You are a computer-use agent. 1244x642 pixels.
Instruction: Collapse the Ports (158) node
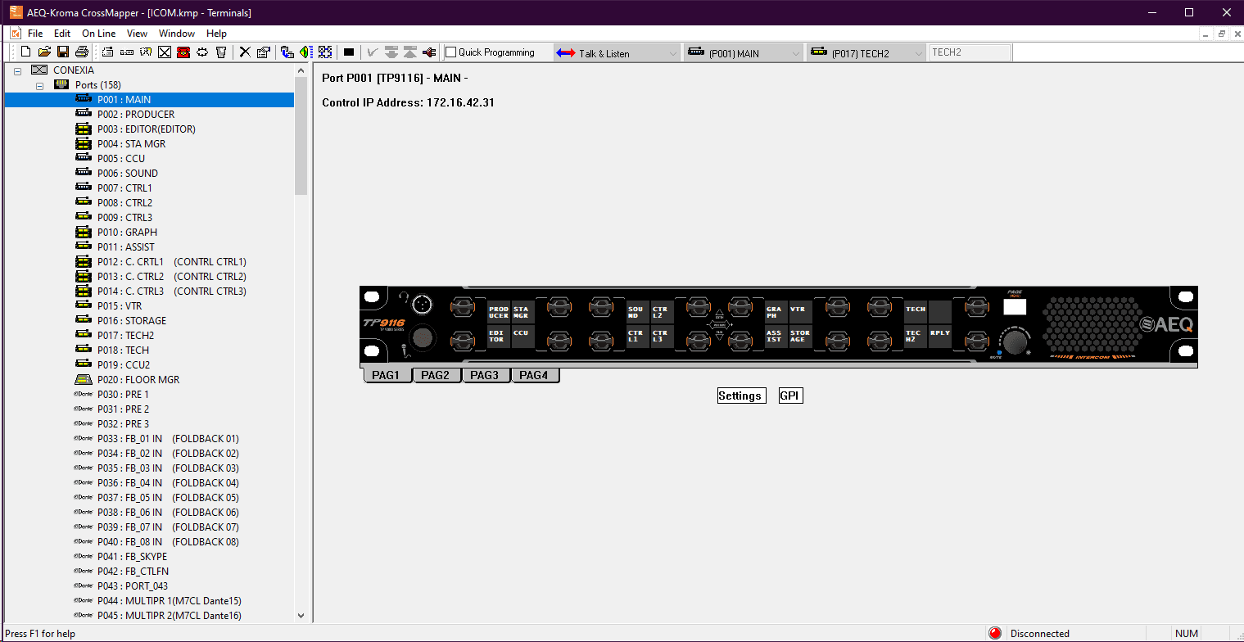pos(39,85)
